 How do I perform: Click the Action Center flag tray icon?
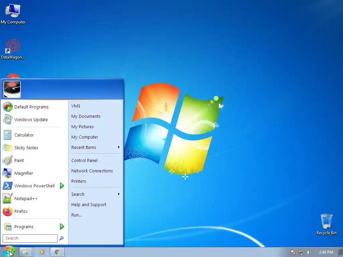[293, 252]
